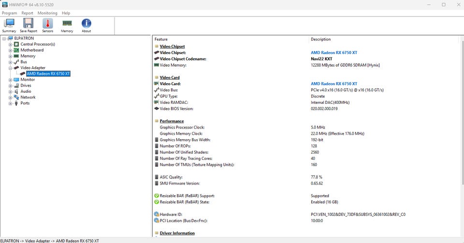Screen dimensions: 464x243
Task: Collapse the ELPATRON root node
Action: [x=4, y=39]
